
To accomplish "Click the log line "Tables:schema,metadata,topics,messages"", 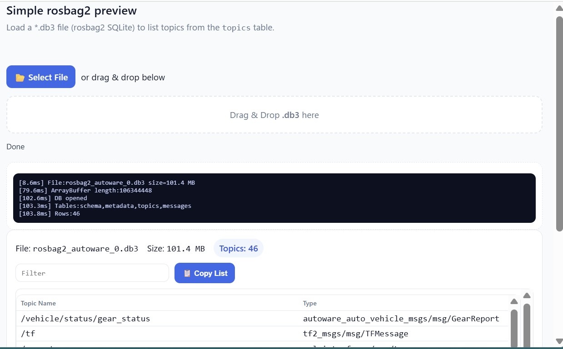I will tap(105, 206).
